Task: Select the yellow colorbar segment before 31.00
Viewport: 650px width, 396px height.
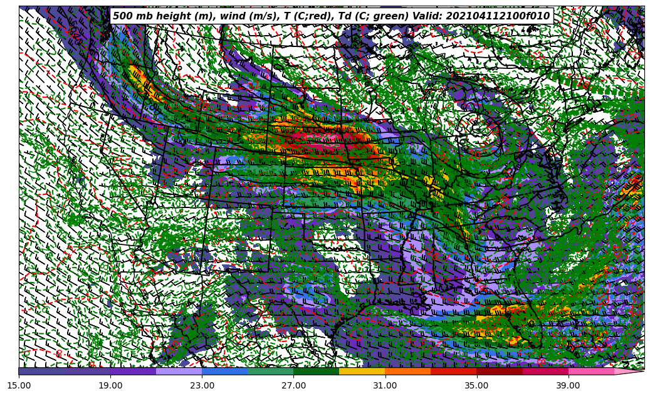Action: 362,371
